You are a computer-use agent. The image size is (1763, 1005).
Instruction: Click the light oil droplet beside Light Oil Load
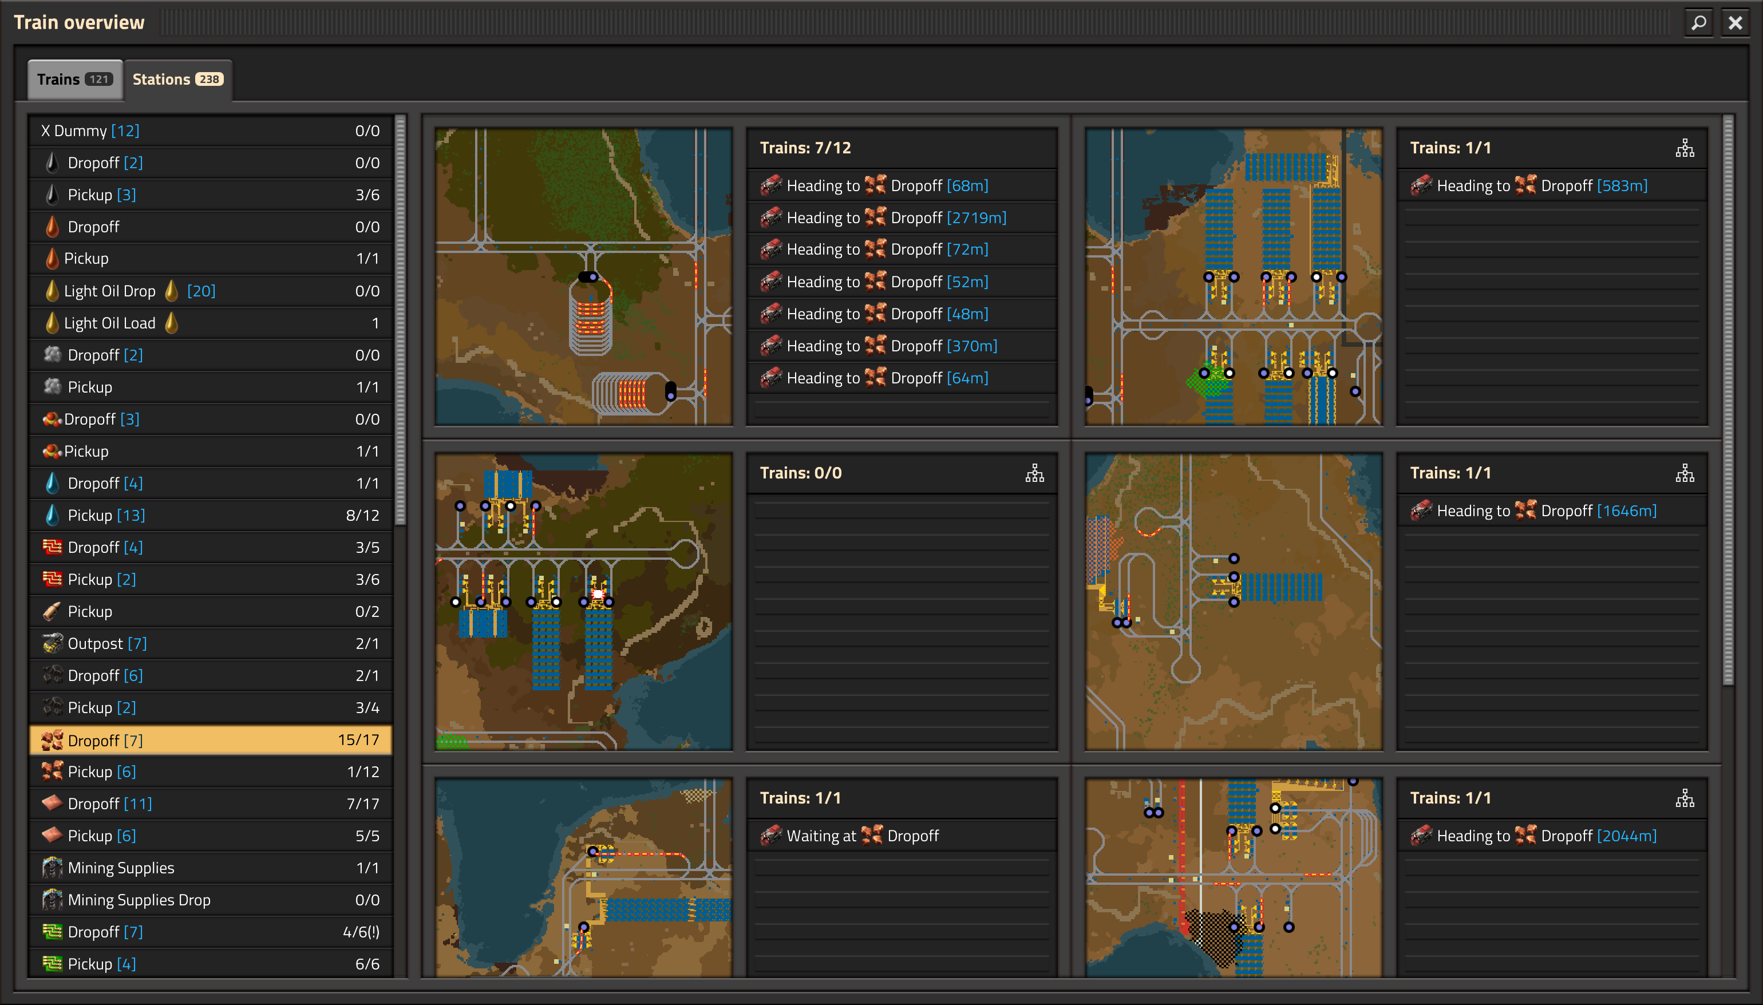[x=172, y=322]
